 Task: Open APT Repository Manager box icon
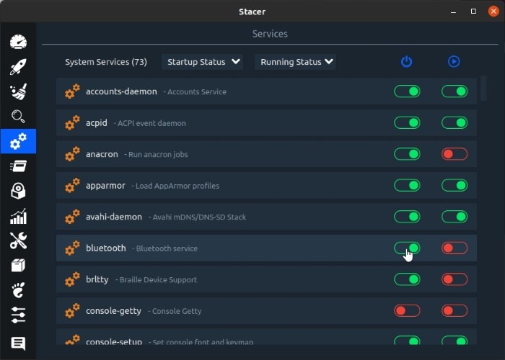18,266
